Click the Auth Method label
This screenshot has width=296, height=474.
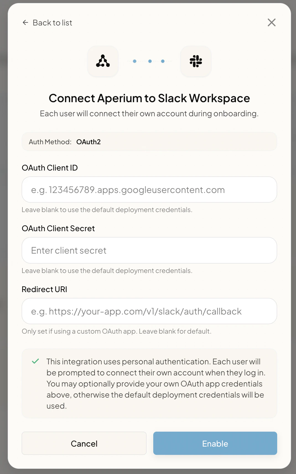tap(50, 142)
